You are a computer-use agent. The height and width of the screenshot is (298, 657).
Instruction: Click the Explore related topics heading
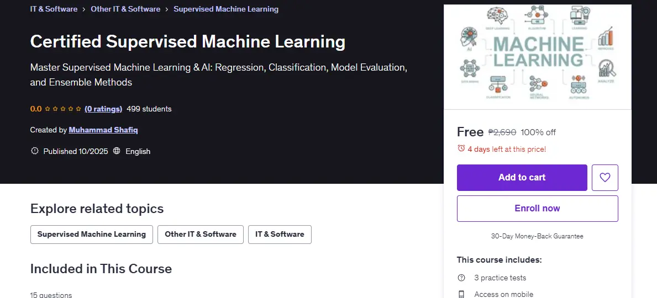click(x=97, y=209)
